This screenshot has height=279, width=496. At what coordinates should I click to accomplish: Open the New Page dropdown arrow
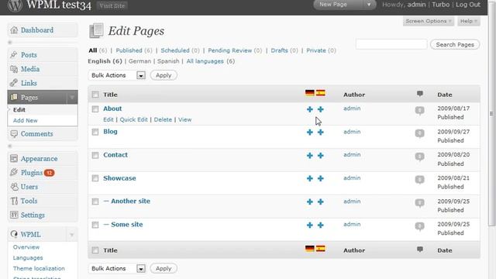coord(369,5)
